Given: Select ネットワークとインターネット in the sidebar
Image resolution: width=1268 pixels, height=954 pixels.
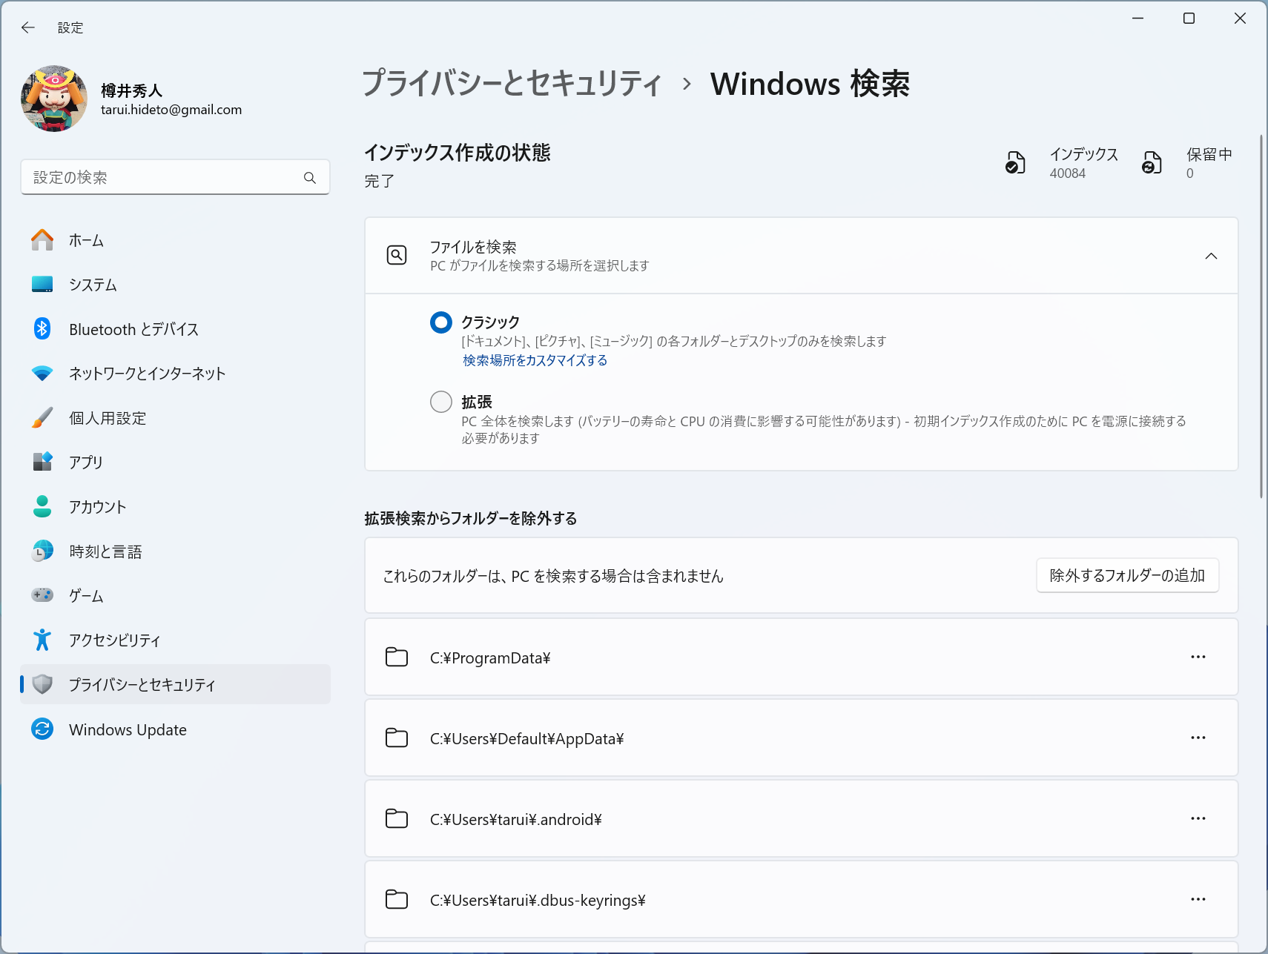Looking at the screenshot, I should pyautogui.click(x=146, y=374).
